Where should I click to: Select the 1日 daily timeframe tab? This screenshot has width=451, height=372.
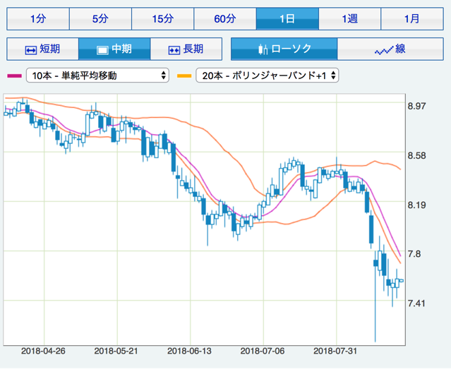pyautogui.click(x=287, y=19)
